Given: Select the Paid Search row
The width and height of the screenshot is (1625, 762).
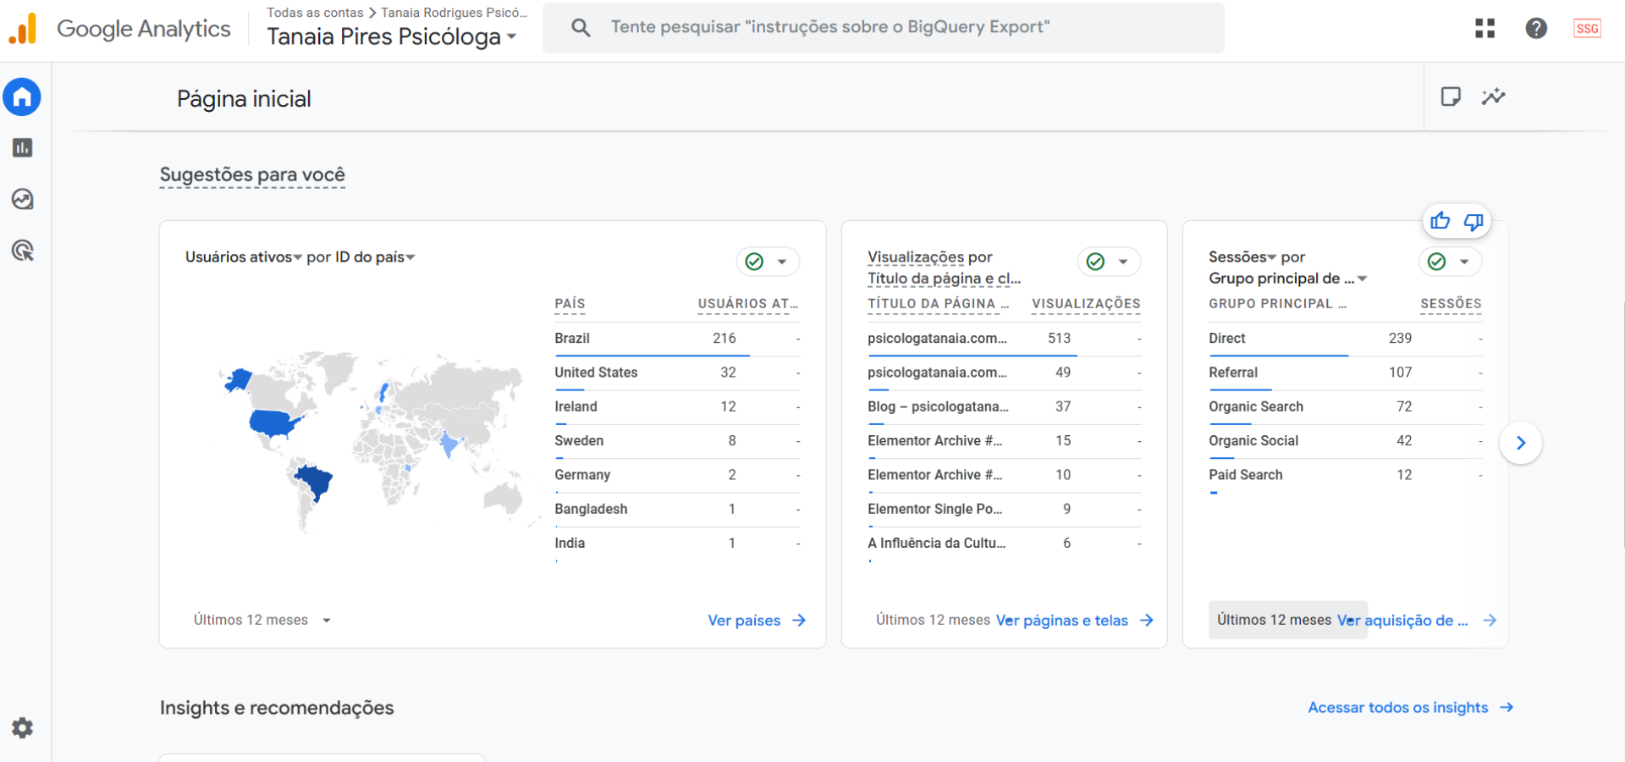Looking at the screenshot, I should [x=1346, y=475].
